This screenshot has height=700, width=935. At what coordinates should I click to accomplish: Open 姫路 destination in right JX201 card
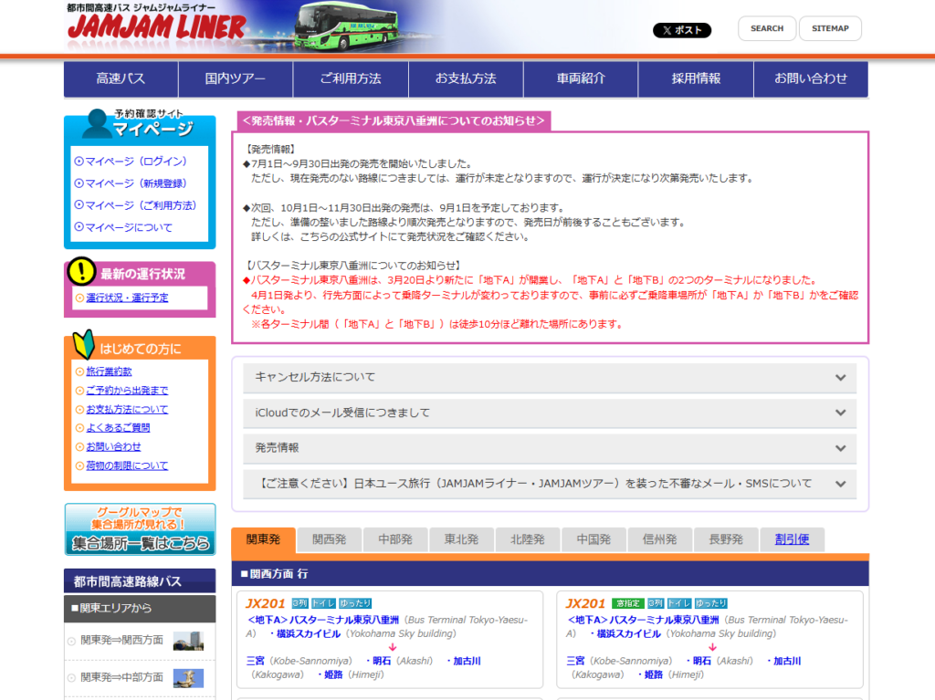click(654, 675)
